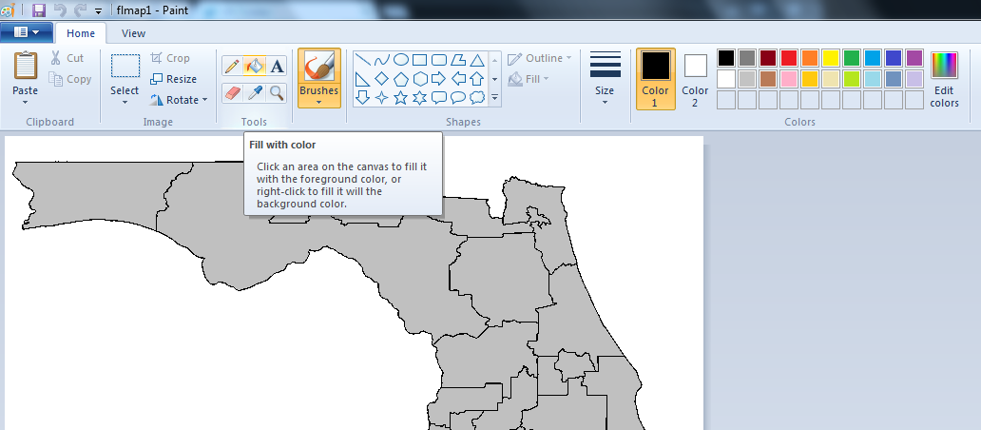Click the Copy button
The width and height of the screenshot is (981, 430).
pos(70,79)
